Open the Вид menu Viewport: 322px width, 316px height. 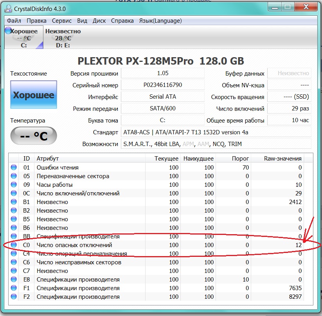pyautogui.click(x=82, y=21)
